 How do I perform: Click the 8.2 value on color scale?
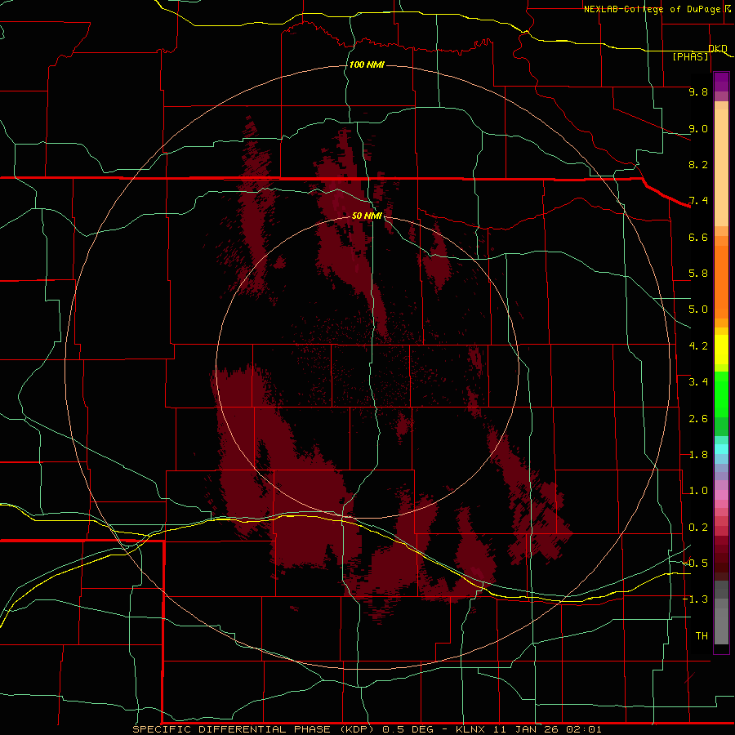click(698, 164)
